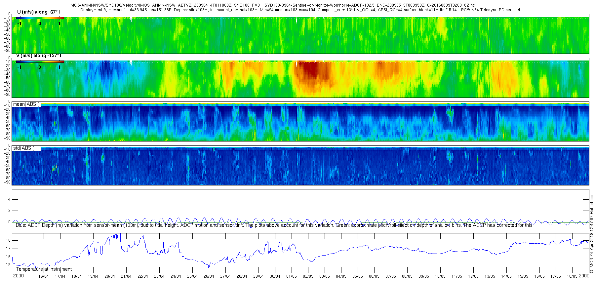
Task: Click the V velocity colour scale bar
Action: [x=40, y=61]
